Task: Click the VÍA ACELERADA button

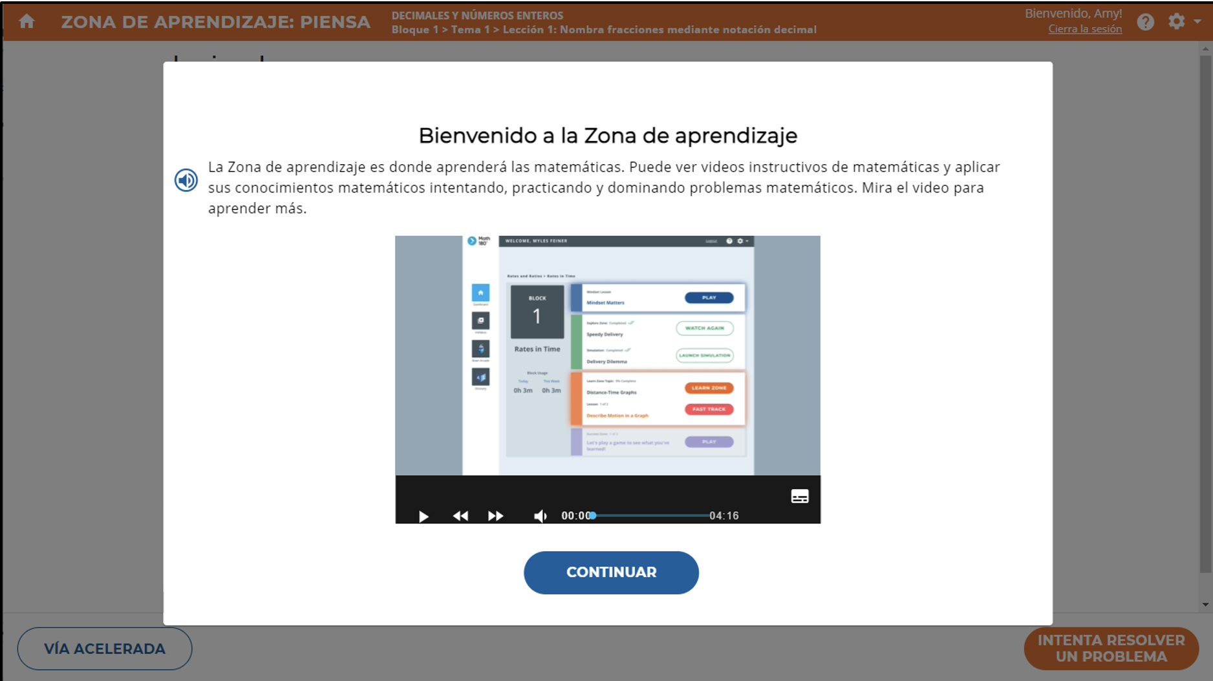Action: (105, 649)
